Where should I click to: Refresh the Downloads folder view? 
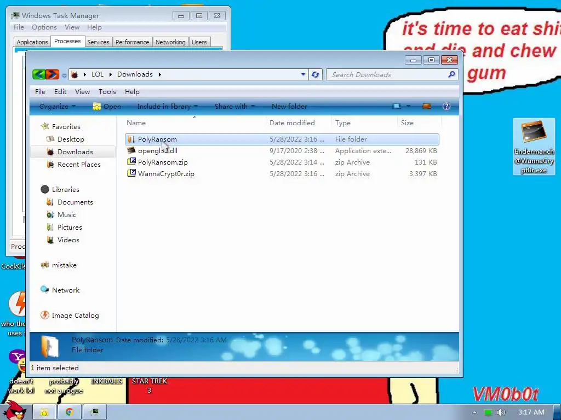[x=315, y=74]
